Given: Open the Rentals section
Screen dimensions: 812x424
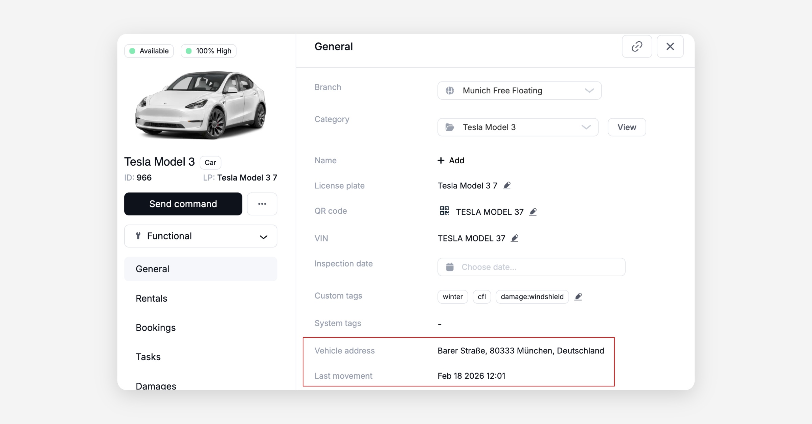Looking at the screenshot, I should [152, 298].
